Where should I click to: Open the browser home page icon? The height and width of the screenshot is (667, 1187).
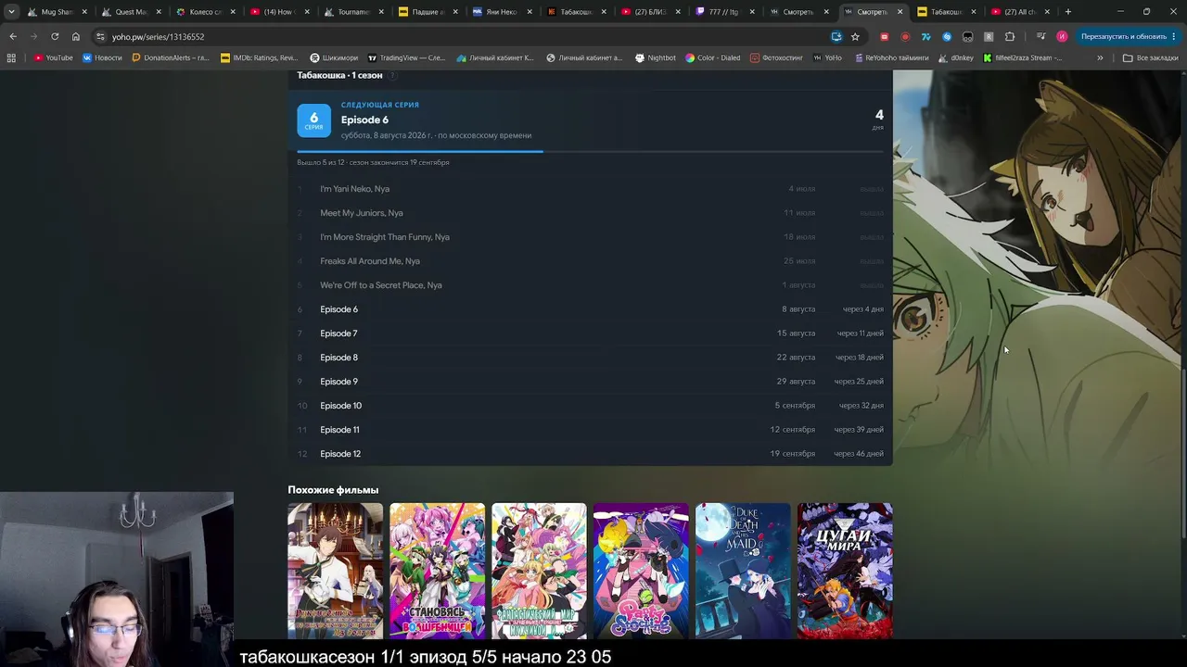coord(76,36)
